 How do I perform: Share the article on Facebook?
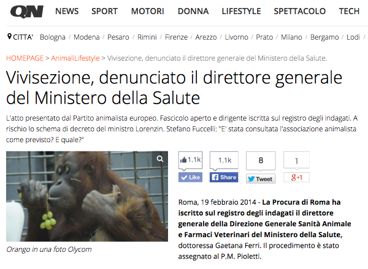point(224,177)
